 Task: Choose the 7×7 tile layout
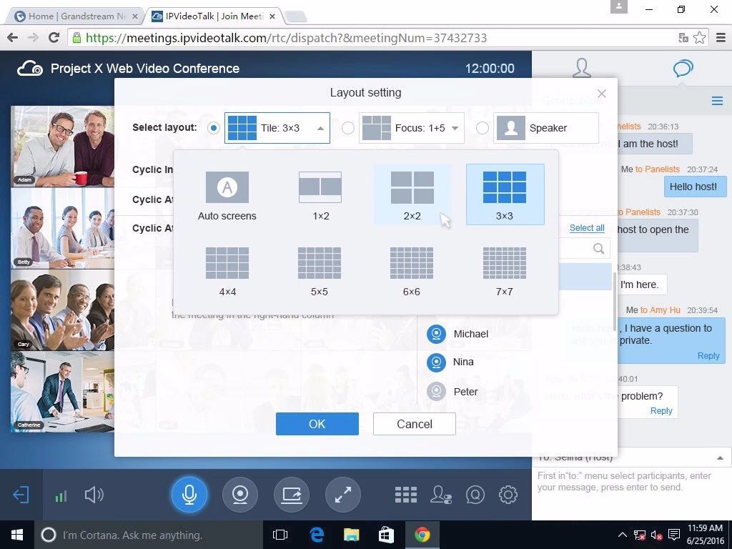(x=504, y=272)
